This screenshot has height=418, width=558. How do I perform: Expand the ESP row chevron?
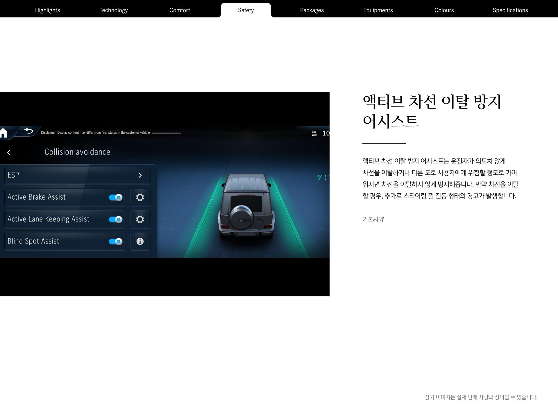(140, 175)
